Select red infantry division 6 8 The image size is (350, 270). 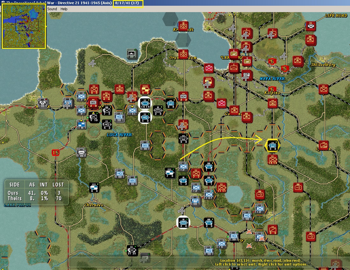click(x=94, y=89)
